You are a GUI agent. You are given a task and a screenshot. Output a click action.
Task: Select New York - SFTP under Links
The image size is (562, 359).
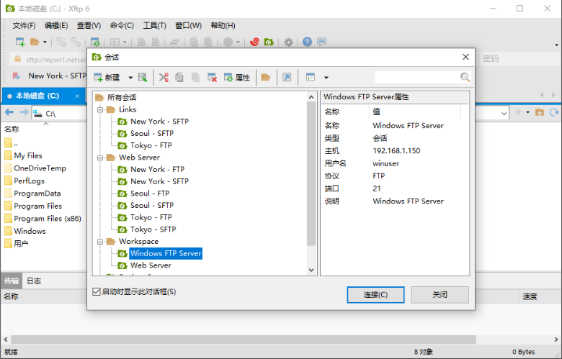pyautogui.click(x=159, y=122)
